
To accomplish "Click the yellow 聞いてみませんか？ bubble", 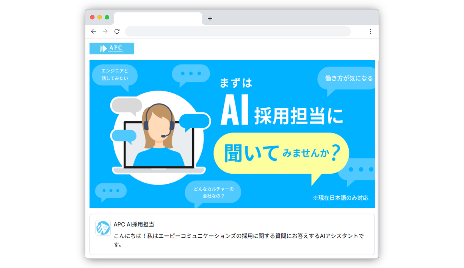I will point(281,154).
